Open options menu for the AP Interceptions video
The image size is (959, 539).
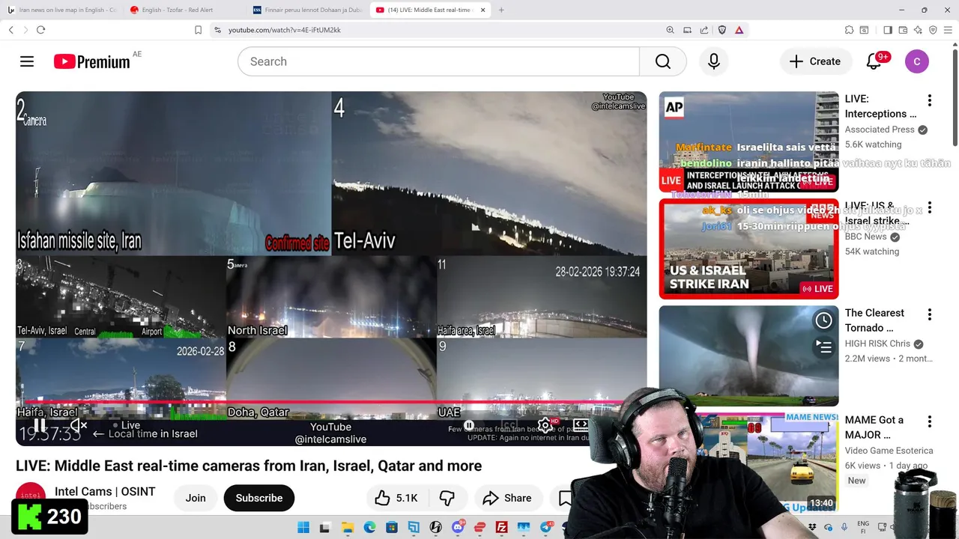(930, 100)
